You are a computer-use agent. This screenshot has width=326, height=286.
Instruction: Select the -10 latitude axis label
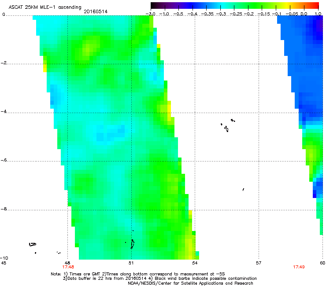point(4,258)
